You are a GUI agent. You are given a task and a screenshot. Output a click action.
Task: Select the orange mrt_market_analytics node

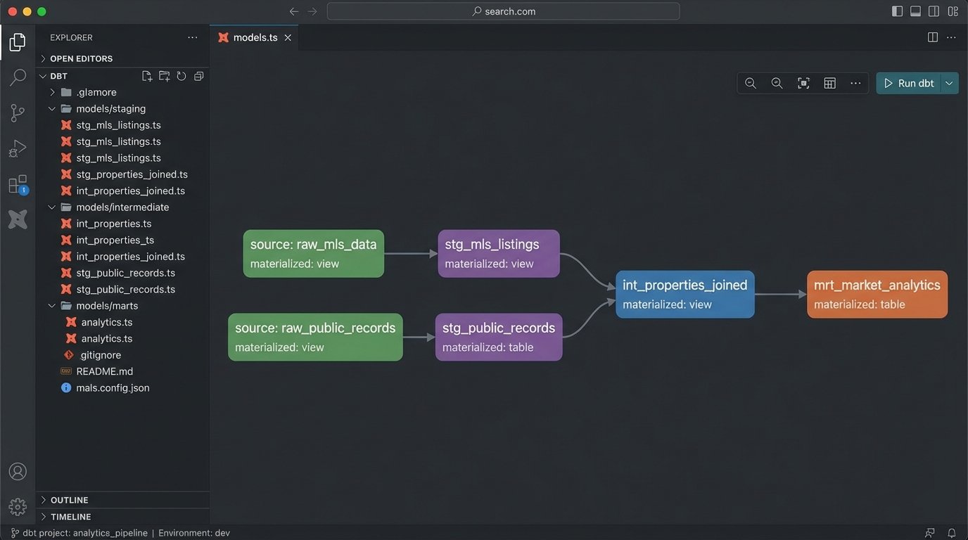pos(877,294)
